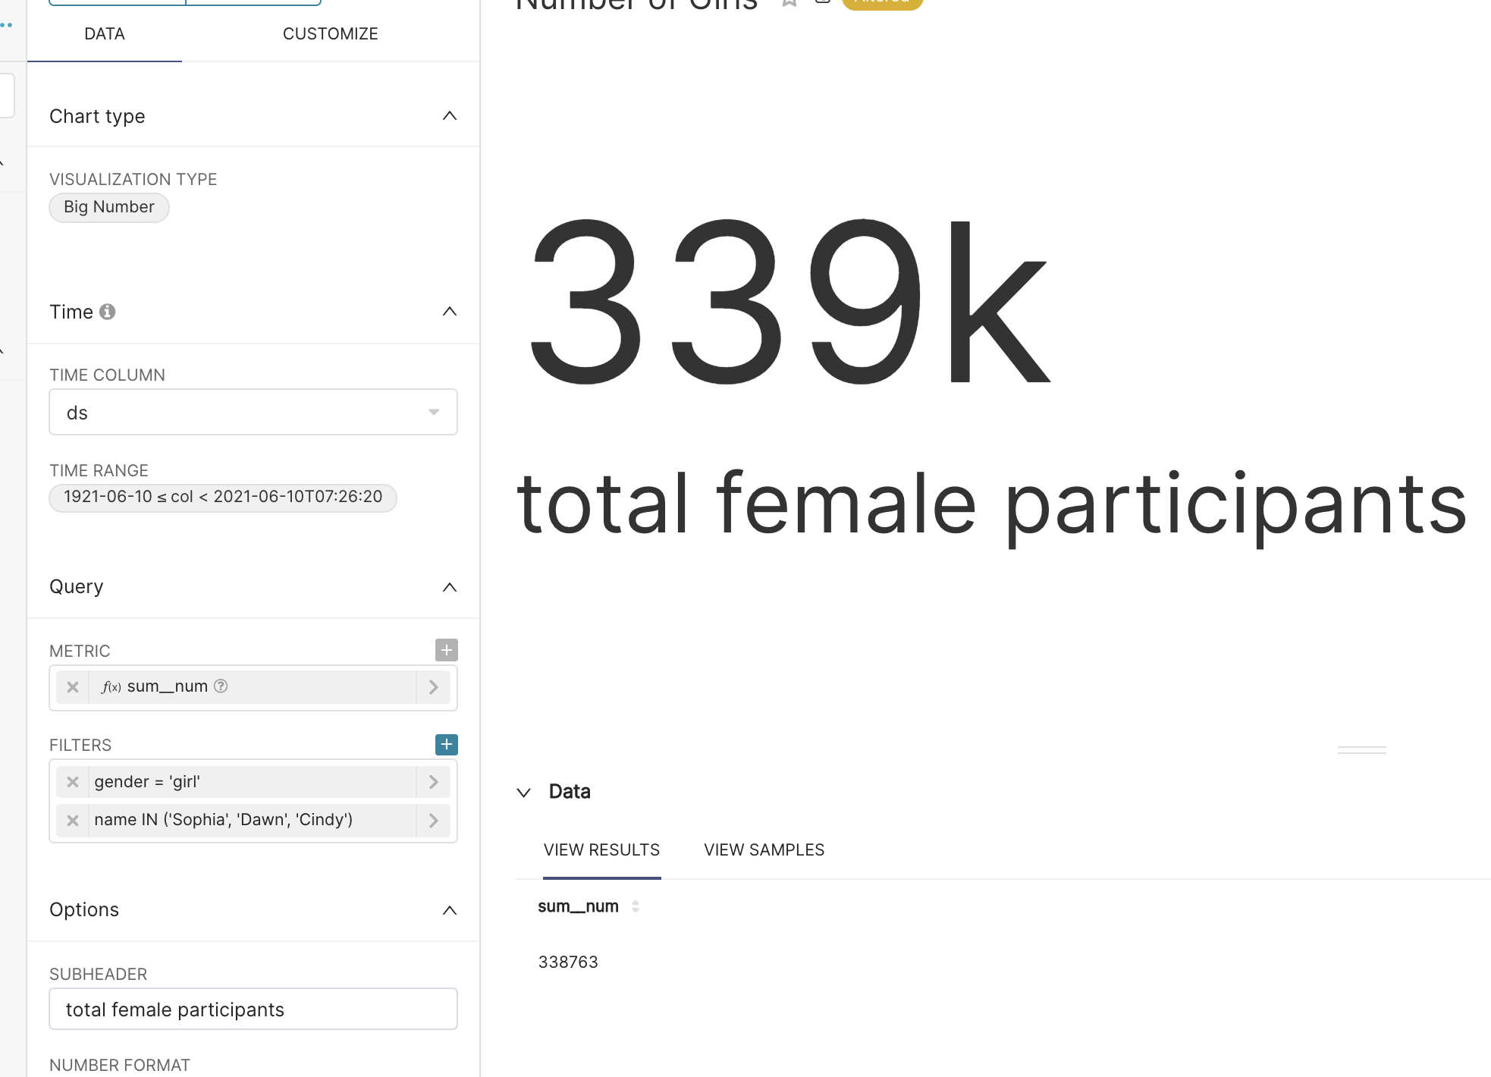
Task: Switch to View Samples tab
Action: click(764, 850)
